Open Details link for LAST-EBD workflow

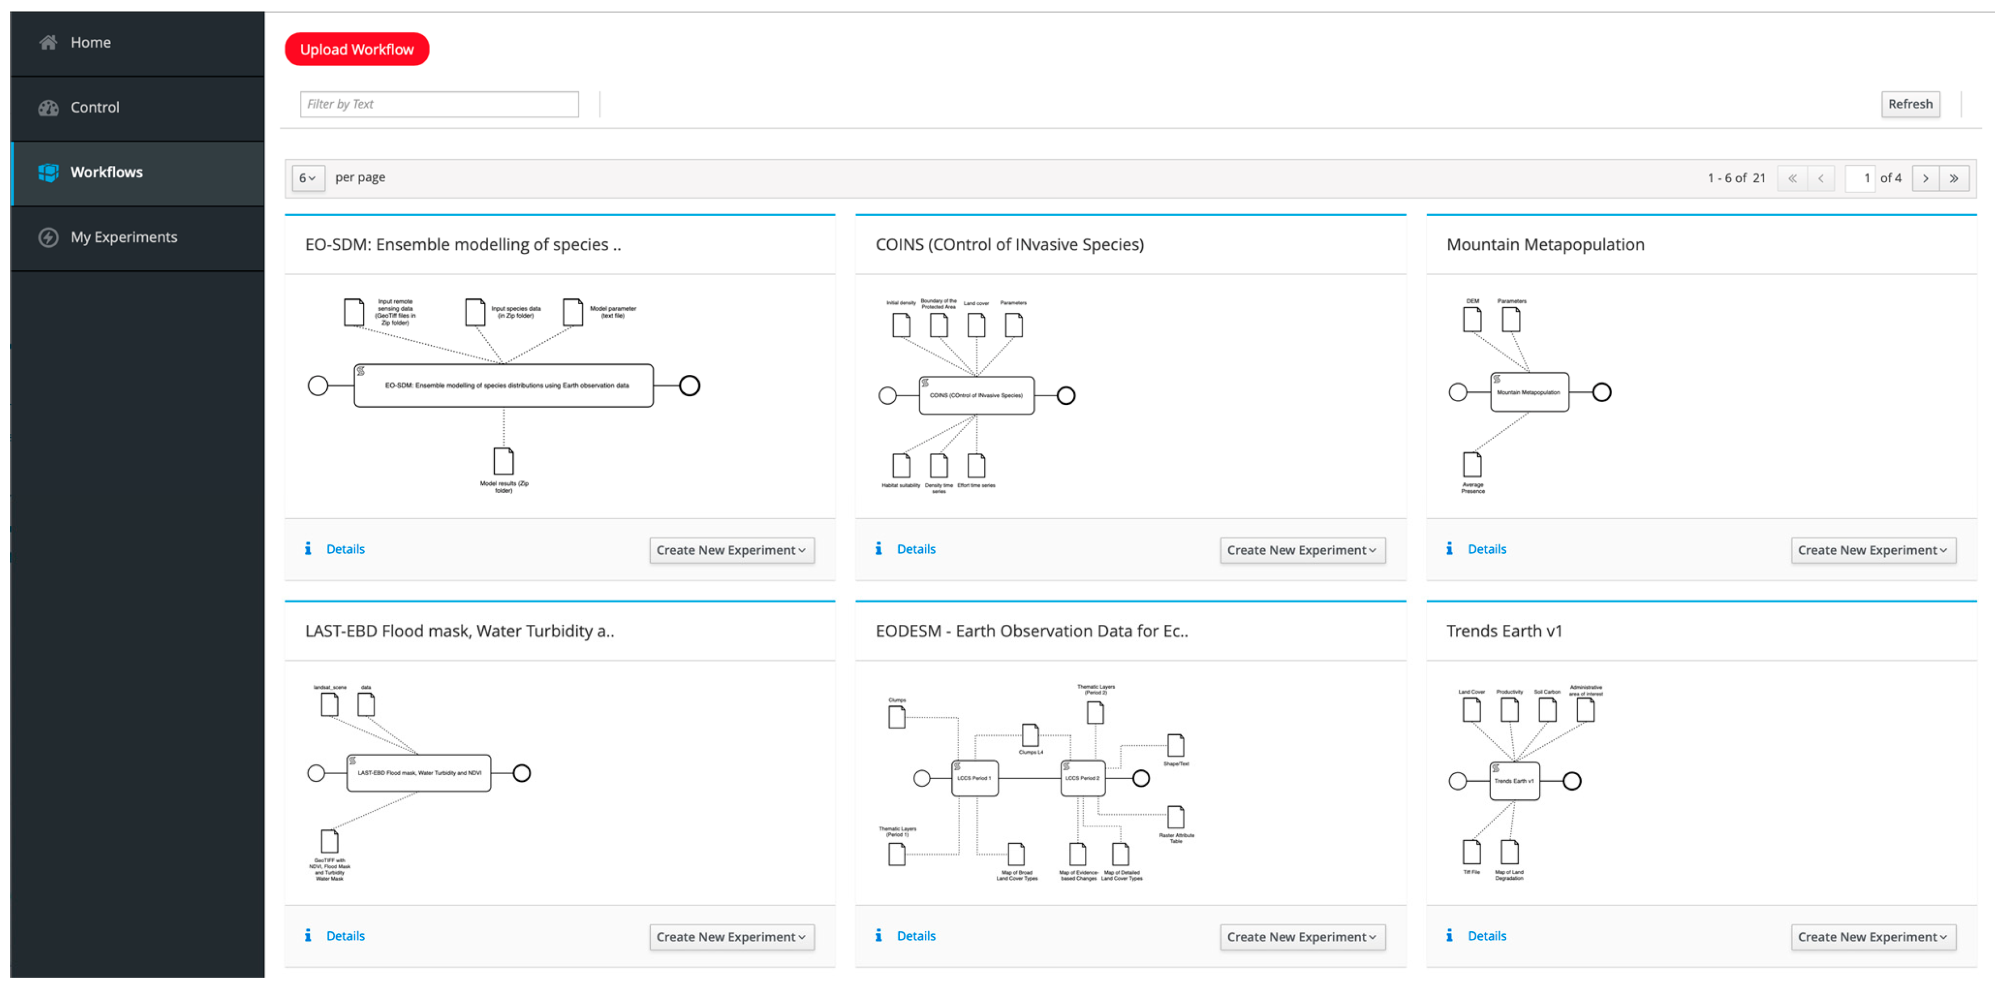pos(345,936)
